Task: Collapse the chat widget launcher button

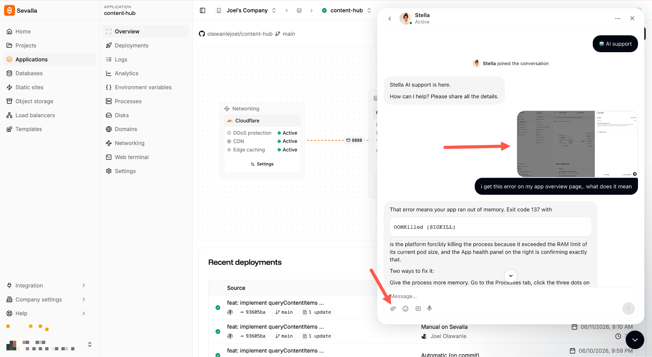Action: [x=635, y=340]
